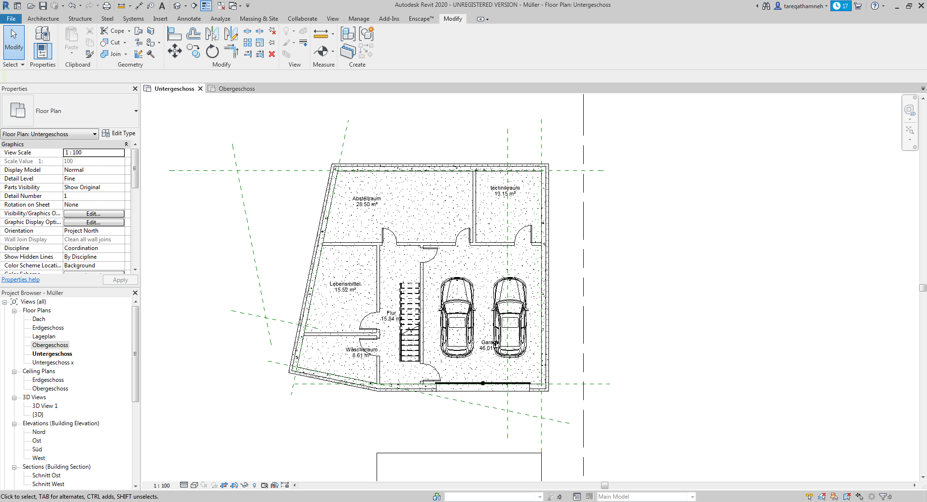Image resolution: width=927 pixels, height=502 pixels.
Task: Collapse the Floor Plans tree branch
Action: coord(15,310)
